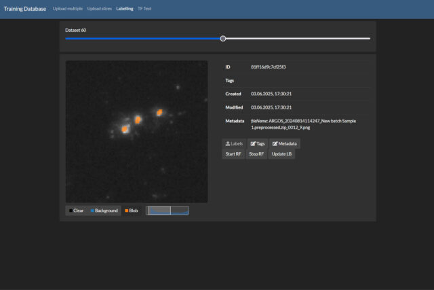This screenshot has width=434, height=290.
Task: Go to the TF Test tab
Action: tap(145, 9)
